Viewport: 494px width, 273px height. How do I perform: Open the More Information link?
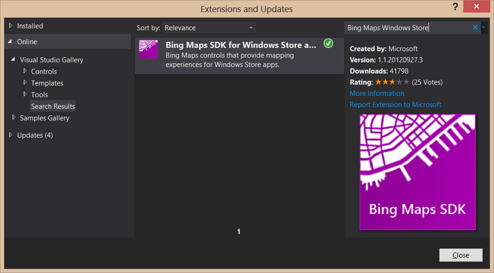pyautogui.click(x=377, y=93)
